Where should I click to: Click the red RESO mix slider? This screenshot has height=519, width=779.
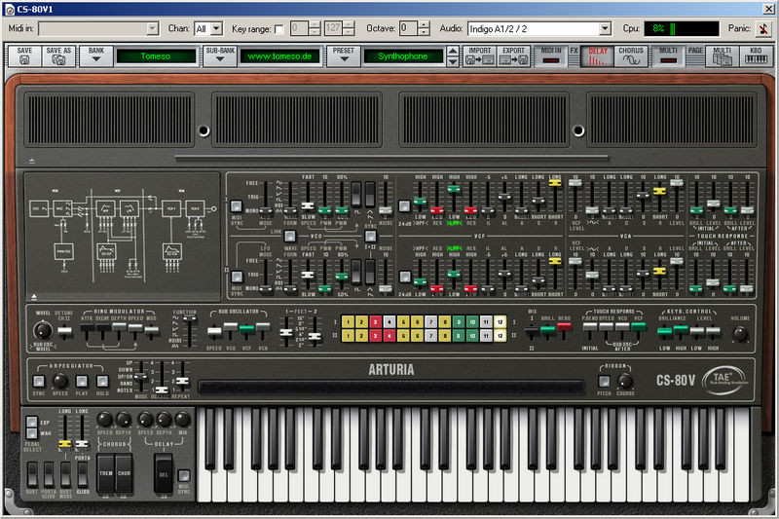(x=564, y=327)
